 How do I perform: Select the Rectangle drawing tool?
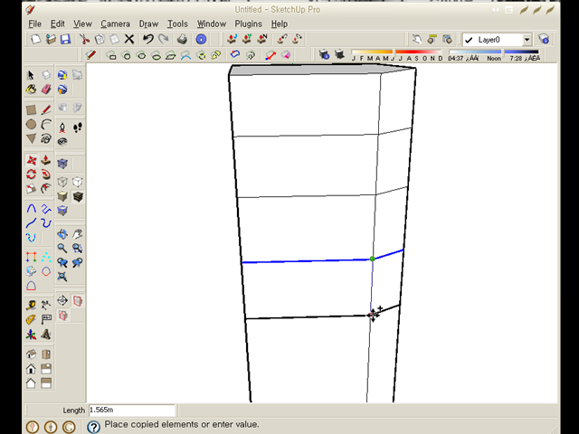(31, 109)
